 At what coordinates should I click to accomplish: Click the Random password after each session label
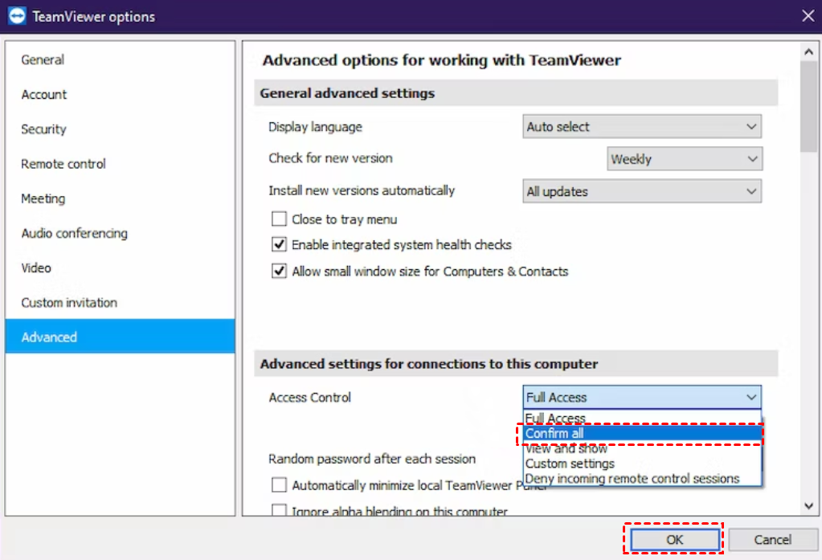pyautogui.click(x=372, y=459)
